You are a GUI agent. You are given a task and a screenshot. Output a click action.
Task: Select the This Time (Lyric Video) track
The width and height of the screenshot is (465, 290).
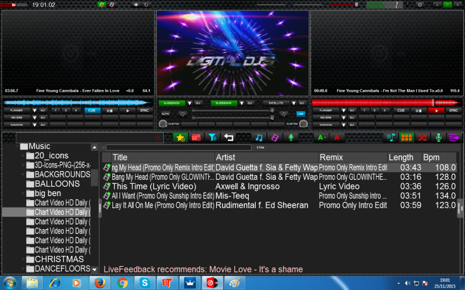point(279,186)
